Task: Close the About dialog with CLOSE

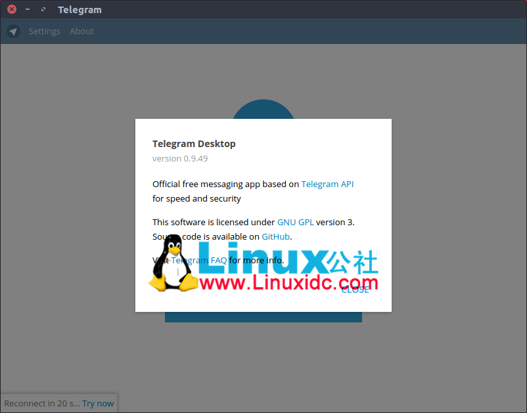Action: pos(355,290)
